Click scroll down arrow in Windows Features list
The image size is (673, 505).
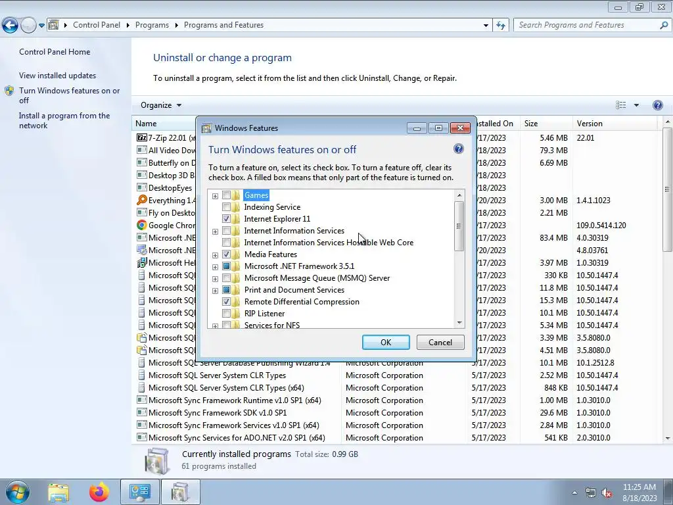(x=459, y=322)
